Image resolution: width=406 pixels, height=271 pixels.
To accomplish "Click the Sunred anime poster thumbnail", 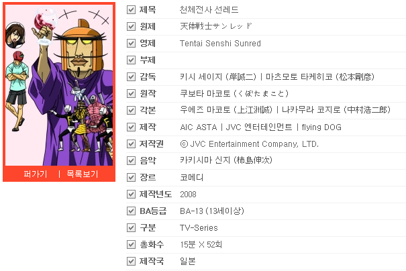I will pos(59,85).
